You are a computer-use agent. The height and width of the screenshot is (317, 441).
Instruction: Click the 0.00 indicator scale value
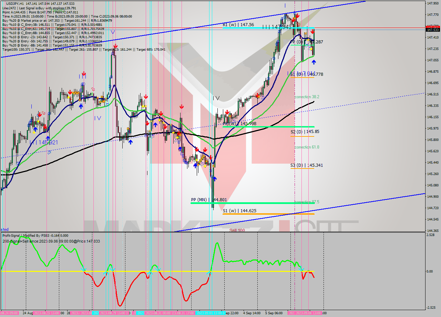coord(430,272)
